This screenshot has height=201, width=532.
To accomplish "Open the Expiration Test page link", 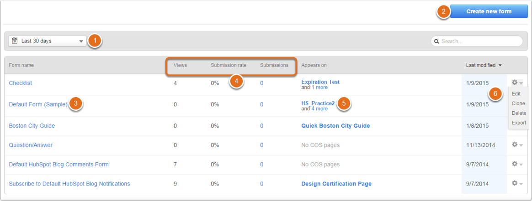I will tap(320, 82).
